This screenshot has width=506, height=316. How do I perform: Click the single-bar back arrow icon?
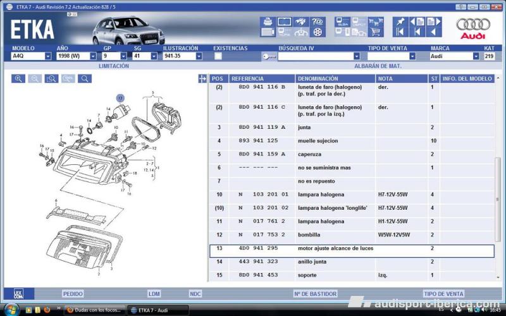417,32
